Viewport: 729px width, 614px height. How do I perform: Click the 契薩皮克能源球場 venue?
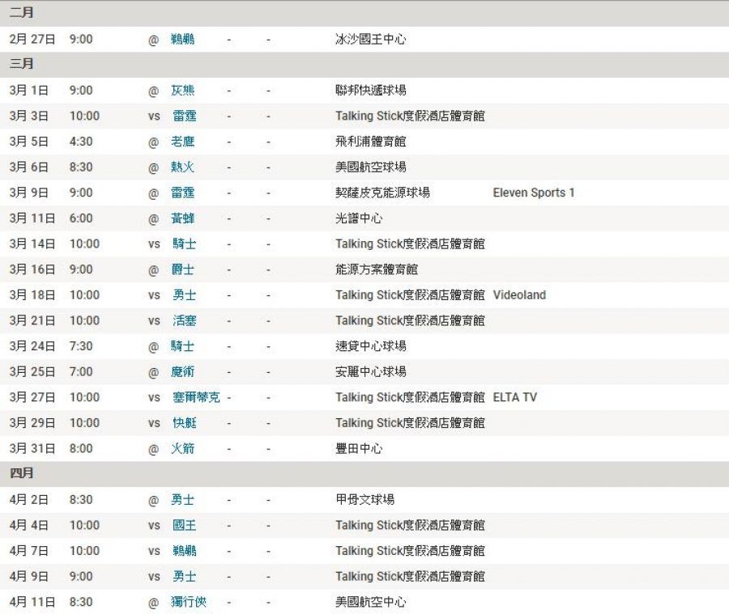coord(382,193)
